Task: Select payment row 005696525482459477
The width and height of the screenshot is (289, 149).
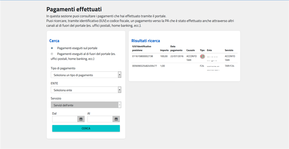Action: pyautogui.click(x=144, y=66)
